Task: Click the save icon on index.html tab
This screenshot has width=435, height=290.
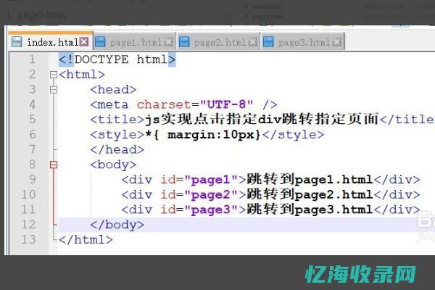Action: 17,42
